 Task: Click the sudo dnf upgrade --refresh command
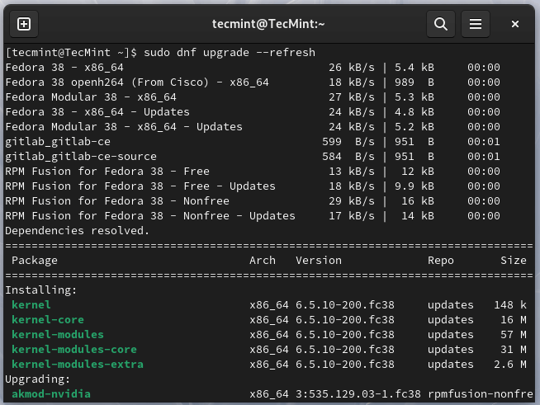[230, 53]
